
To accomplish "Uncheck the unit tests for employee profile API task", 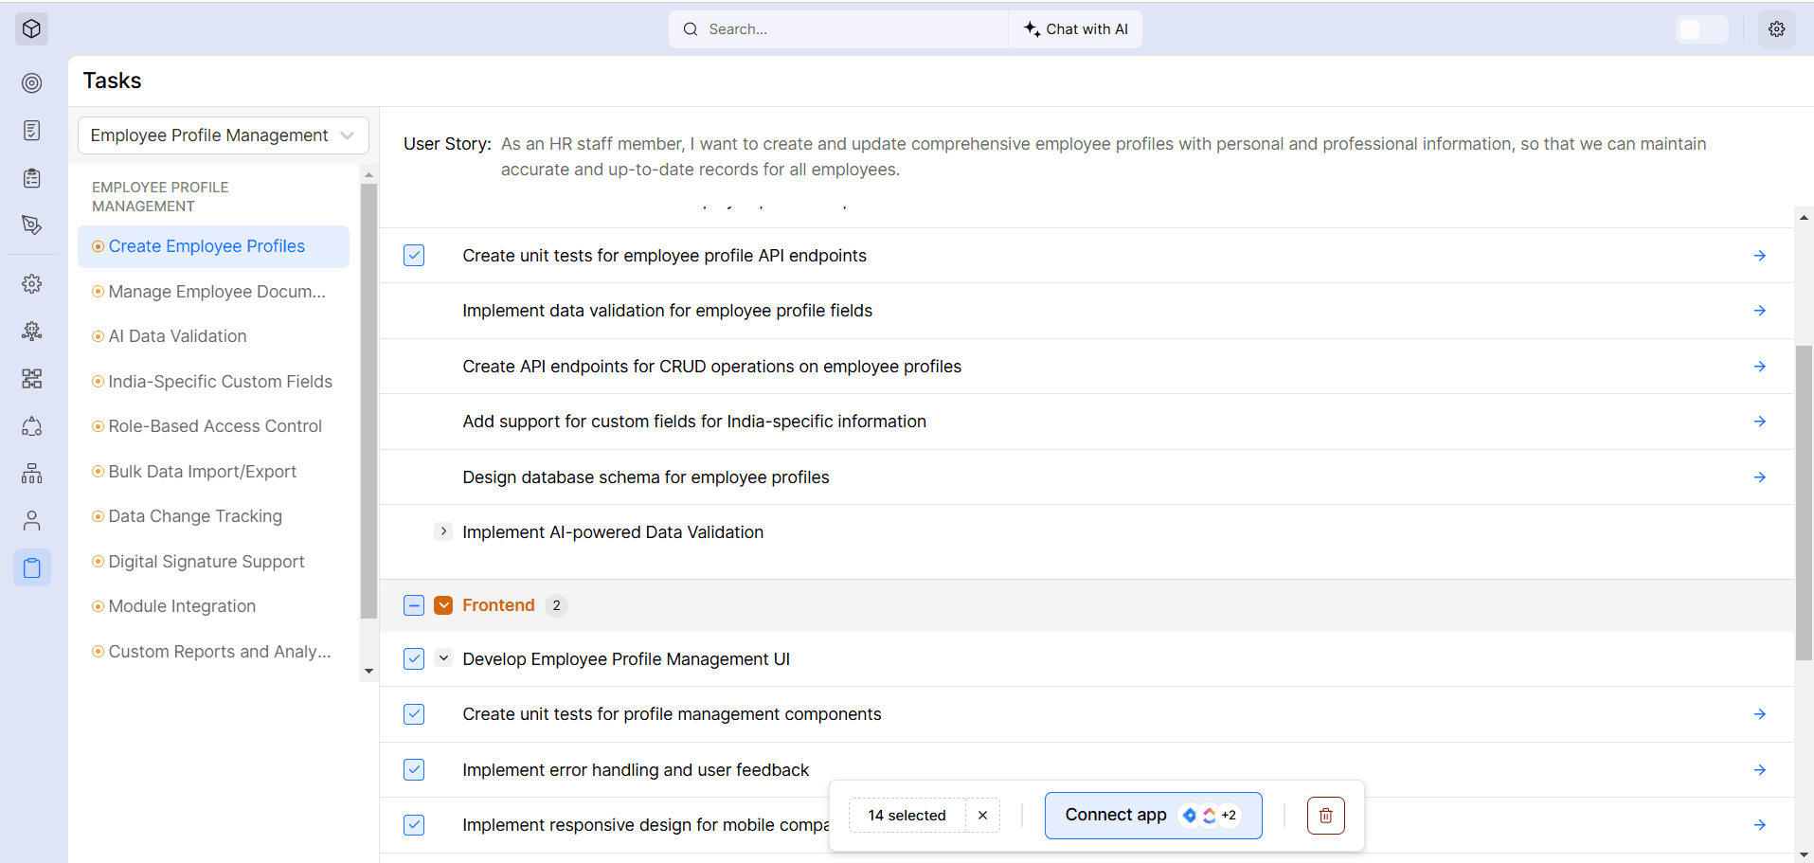I will click(413, 255).
